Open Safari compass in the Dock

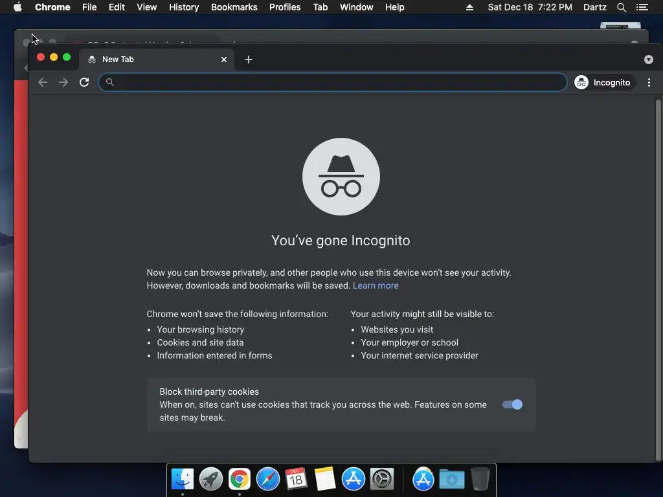point(267,480)
